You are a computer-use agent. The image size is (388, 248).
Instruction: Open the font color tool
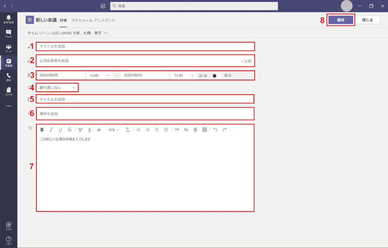click(90, 130)
